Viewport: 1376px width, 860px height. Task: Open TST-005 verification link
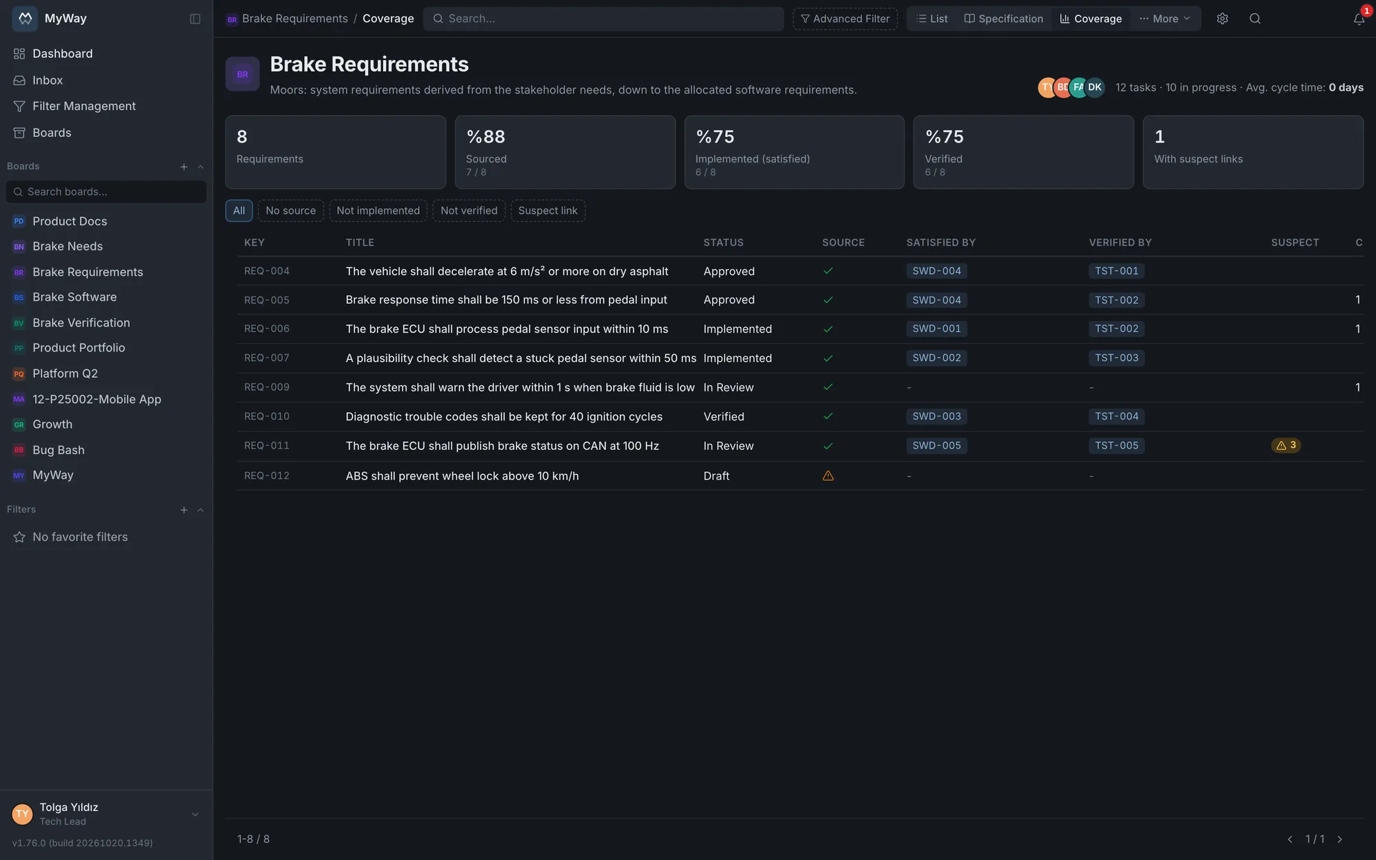coord(1117,446)
